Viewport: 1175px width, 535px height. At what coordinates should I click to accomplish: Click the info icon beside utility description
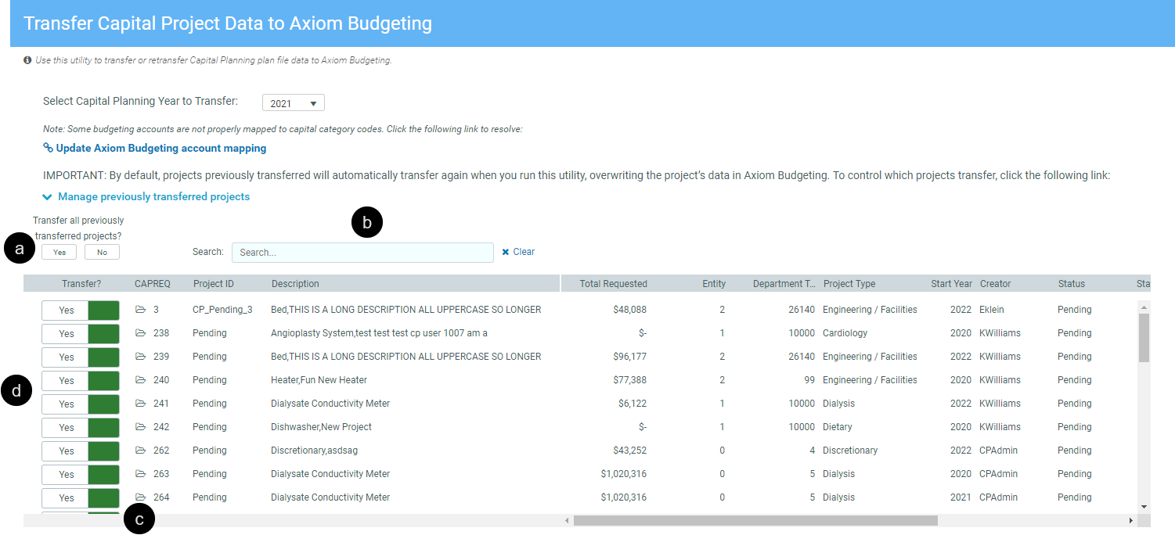(28, 60)
